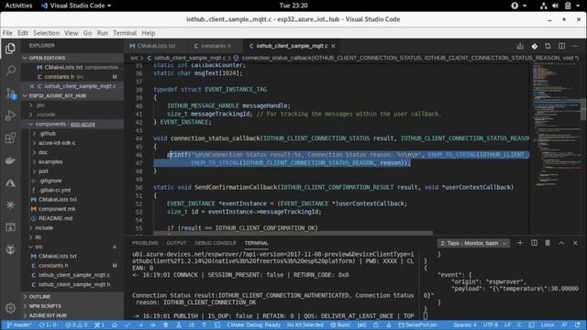
Task: Open editor More Actions ellipsis
Action: coord(575,46)
